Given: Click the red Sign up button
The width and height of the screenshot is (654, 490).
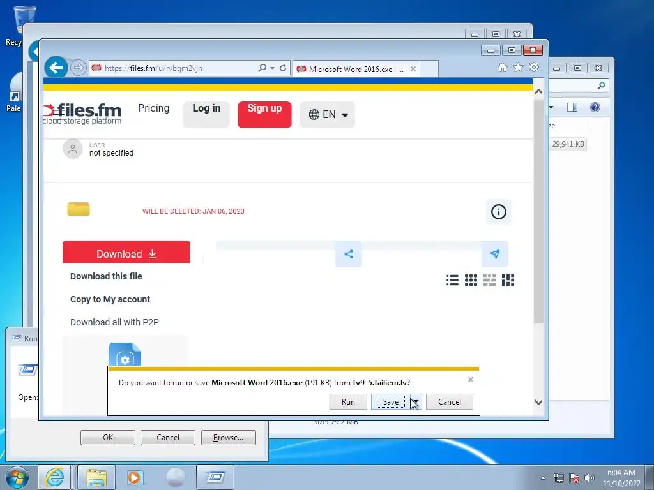Looking at the screenshot, I should coord(264,114).
